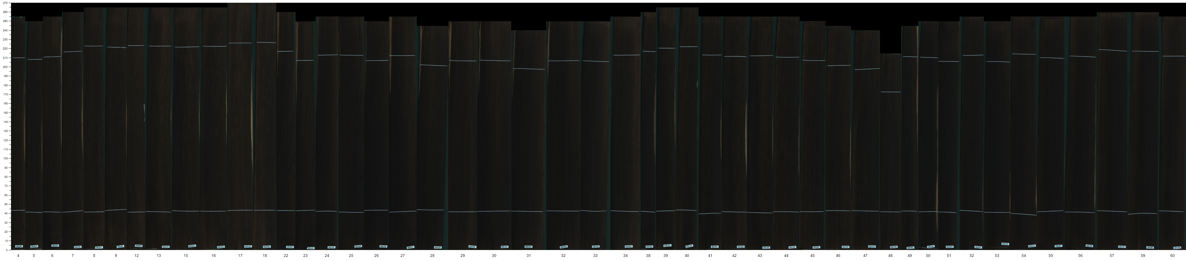Click x-axis label 17
Viewport: 1186px width, 261px height.
(x=240, y=256)
